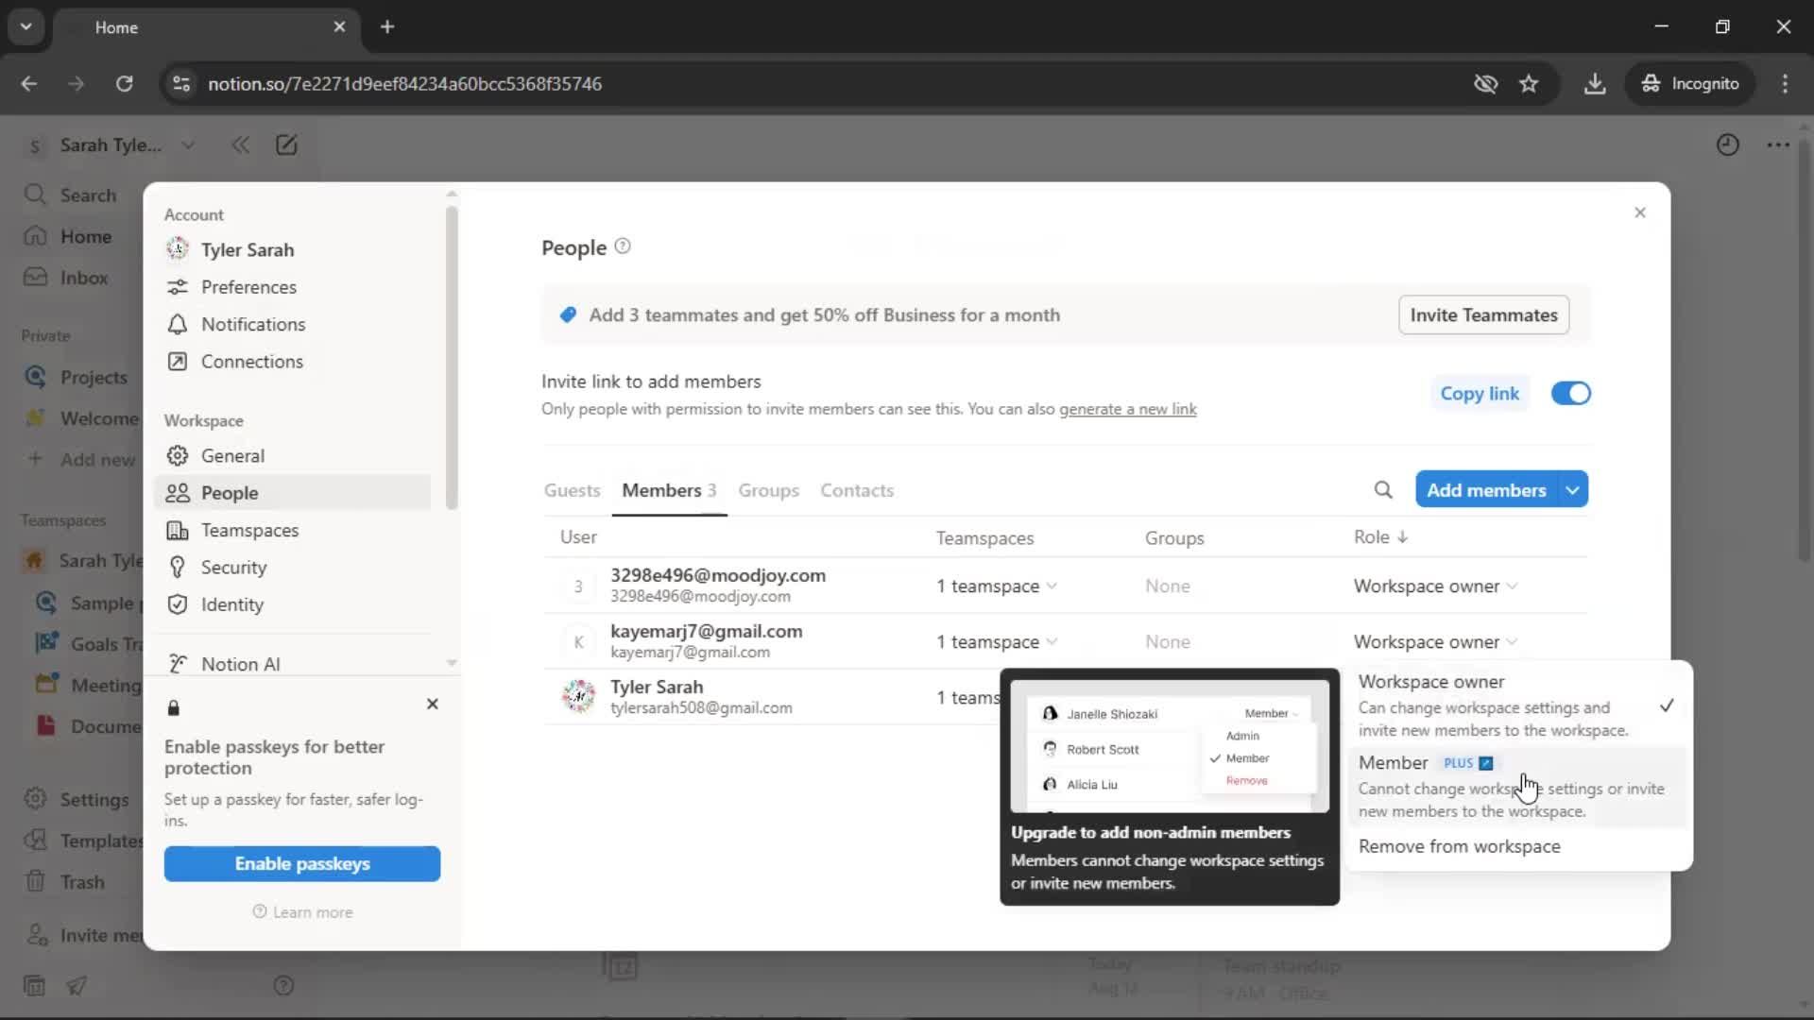1814x1020 pixels.
Task: Click the browser address bar URL
Action: point(404,84)
